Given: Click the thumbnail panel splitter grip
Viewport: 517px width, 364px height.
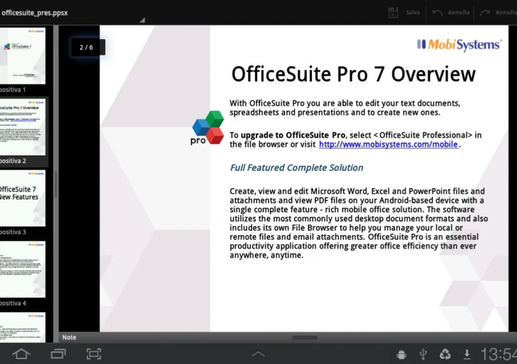Looking at the screenshot, I should [56, 184].
